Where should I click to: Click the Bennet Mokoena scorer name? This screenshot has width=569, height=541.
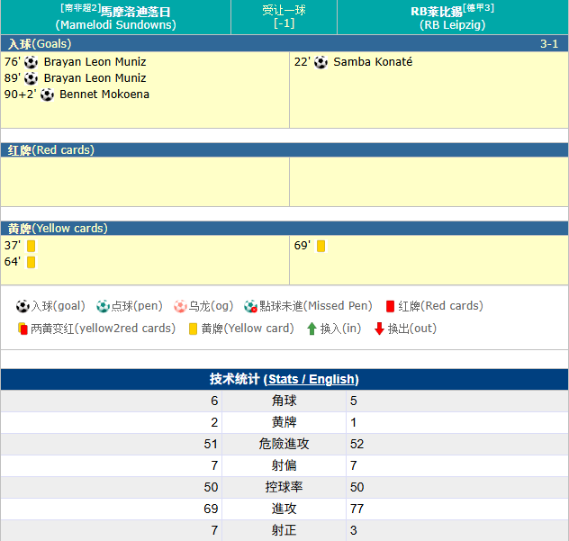pyautogui.click(x=104, y=95)
